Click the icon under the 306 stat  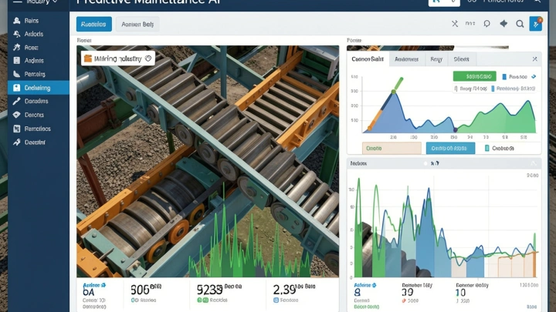134,300
